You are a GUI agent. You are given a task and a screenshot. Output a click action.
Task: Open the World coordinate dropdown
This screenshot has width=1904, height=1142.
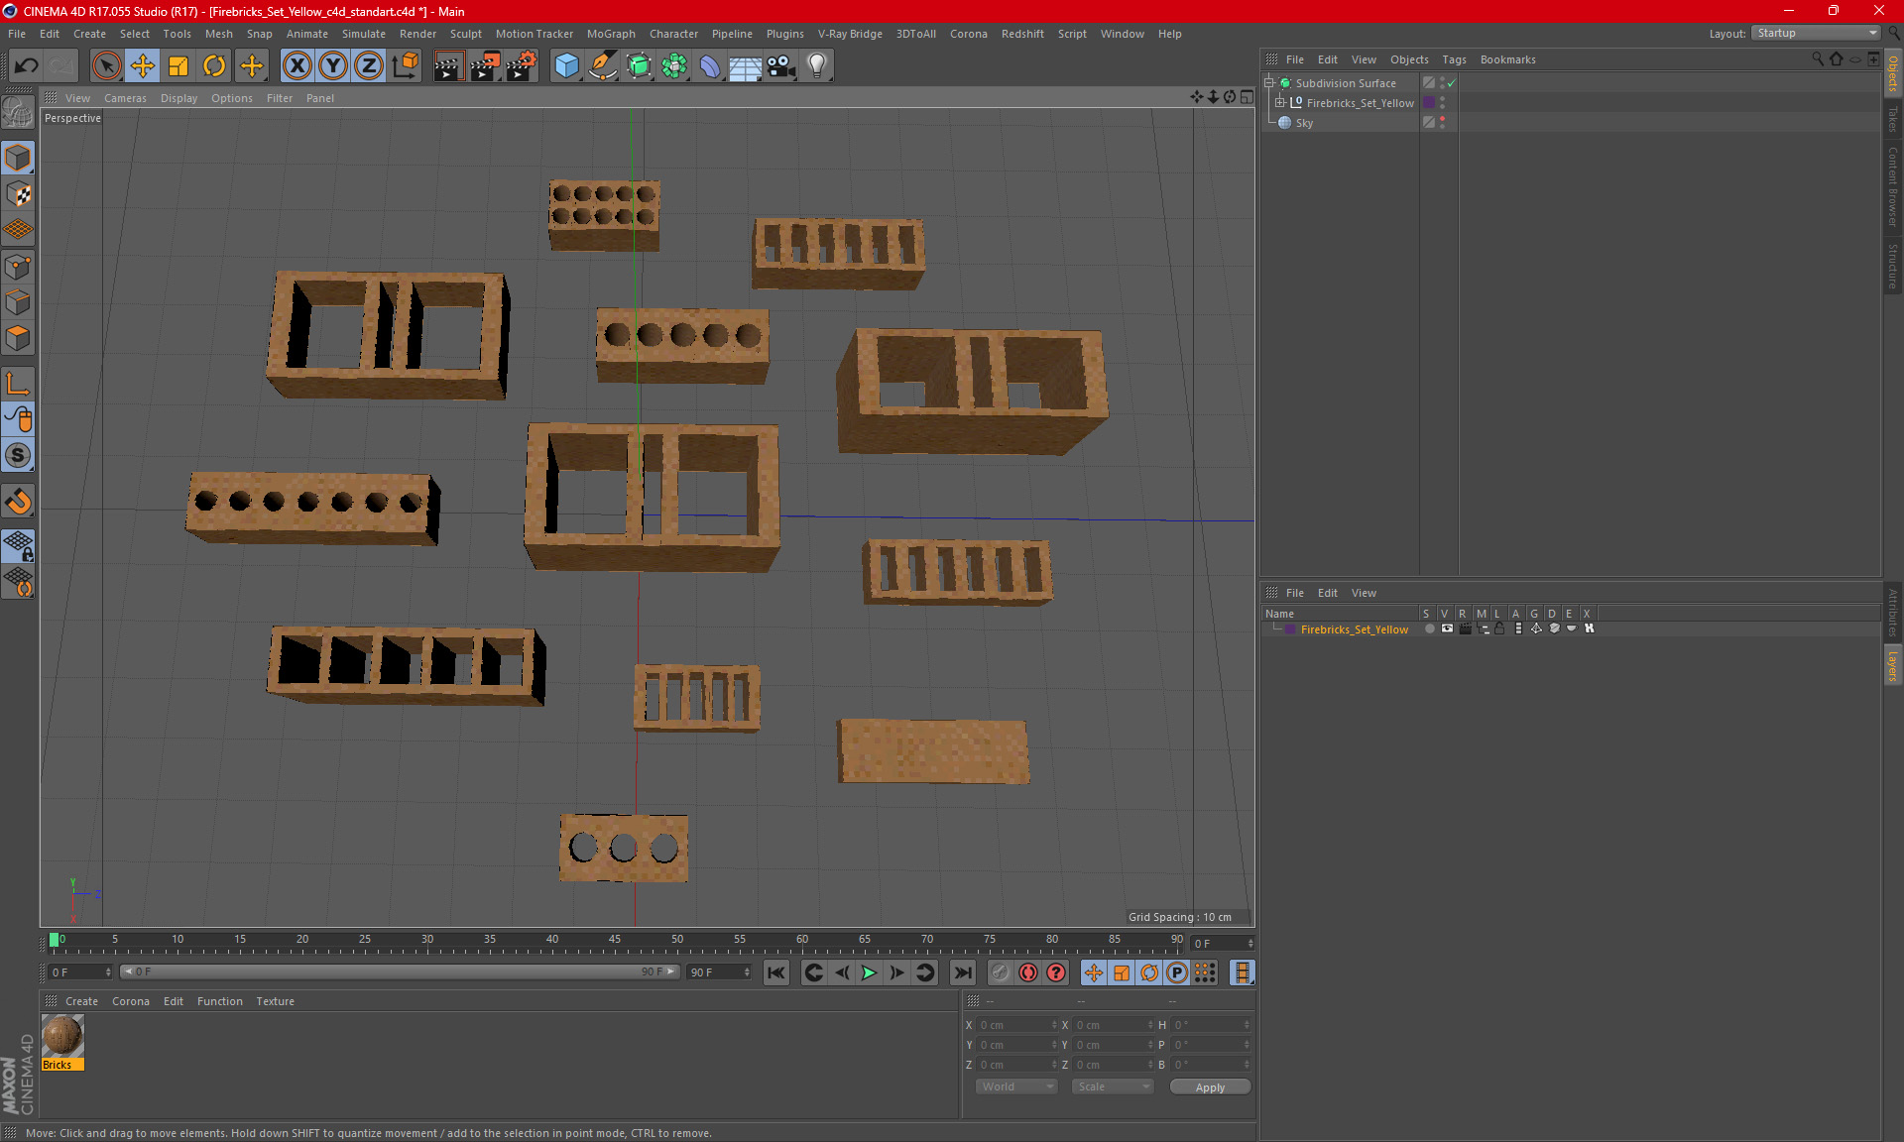1017,1086
